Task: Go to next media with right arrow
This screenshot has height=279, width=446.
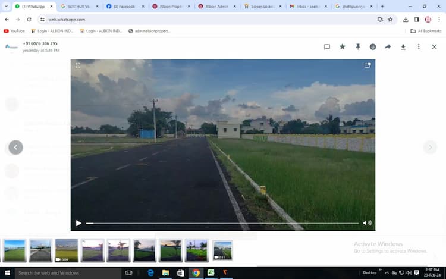Action: coord(430,148)
